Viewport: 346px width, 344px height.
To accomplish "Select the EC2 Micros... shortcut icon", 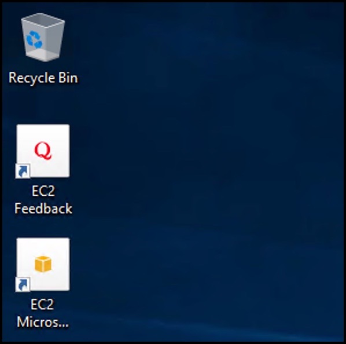I will click(43, 265).
